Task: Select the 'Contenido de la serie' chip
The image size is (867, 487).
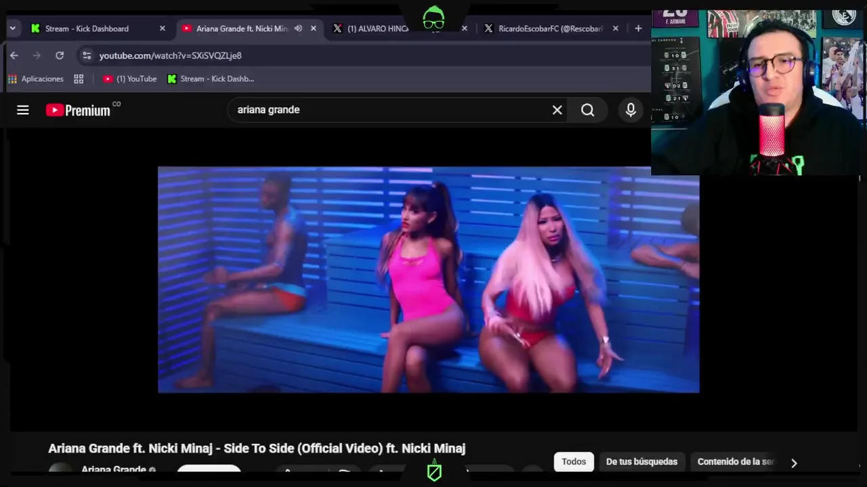Action: (735, 462)
